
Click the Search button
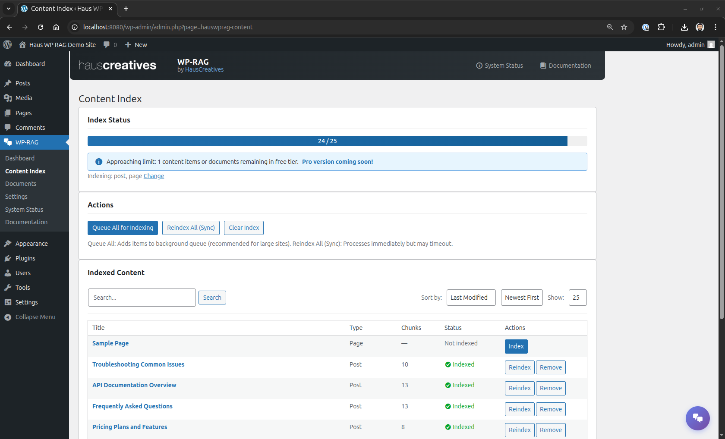click(212, 298)
